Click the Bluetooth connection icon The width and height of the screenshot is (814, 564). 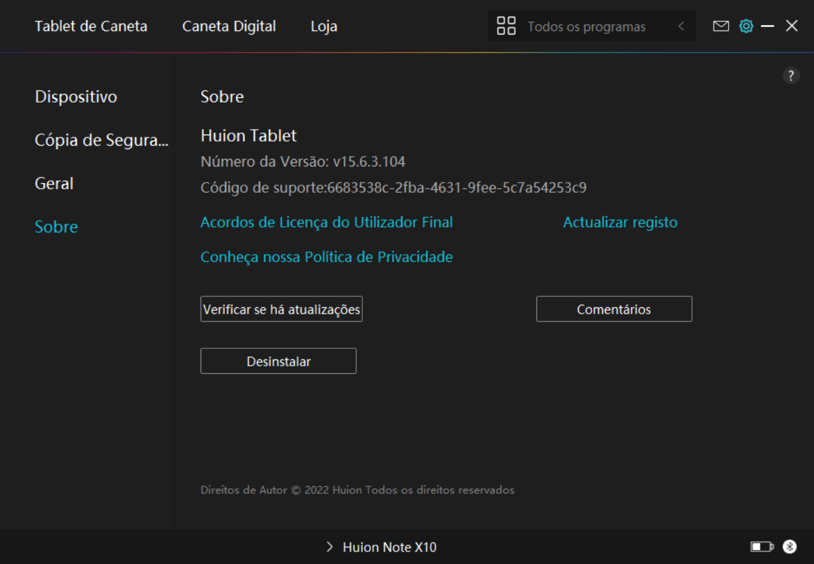point(790,547)
